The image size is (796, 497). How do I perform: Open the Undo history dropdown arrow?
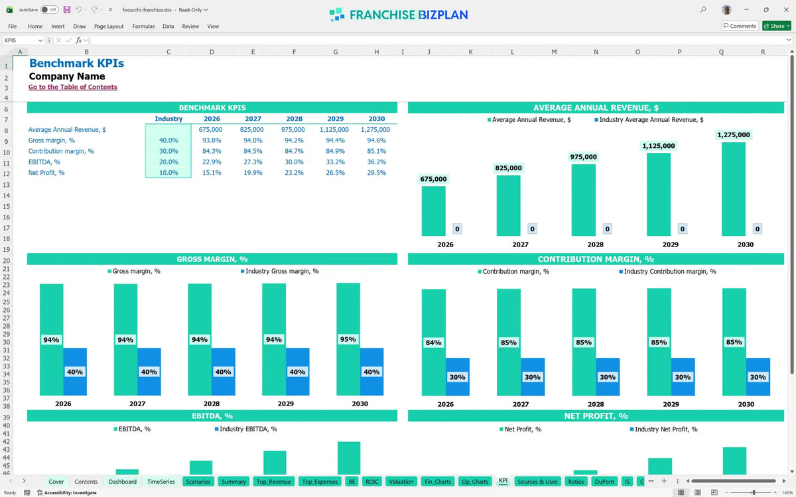point(86,10)
